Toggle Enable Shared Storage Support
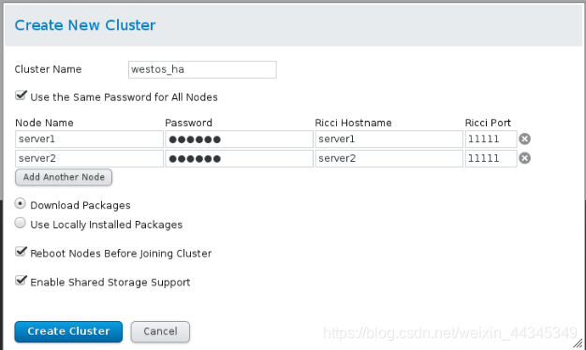The height and width of the screenshot is (350, 586). (21, 281)
